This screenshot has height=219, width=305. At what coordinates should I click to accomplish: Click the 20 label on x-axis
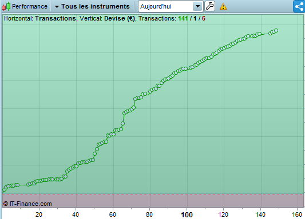point(39,214)
